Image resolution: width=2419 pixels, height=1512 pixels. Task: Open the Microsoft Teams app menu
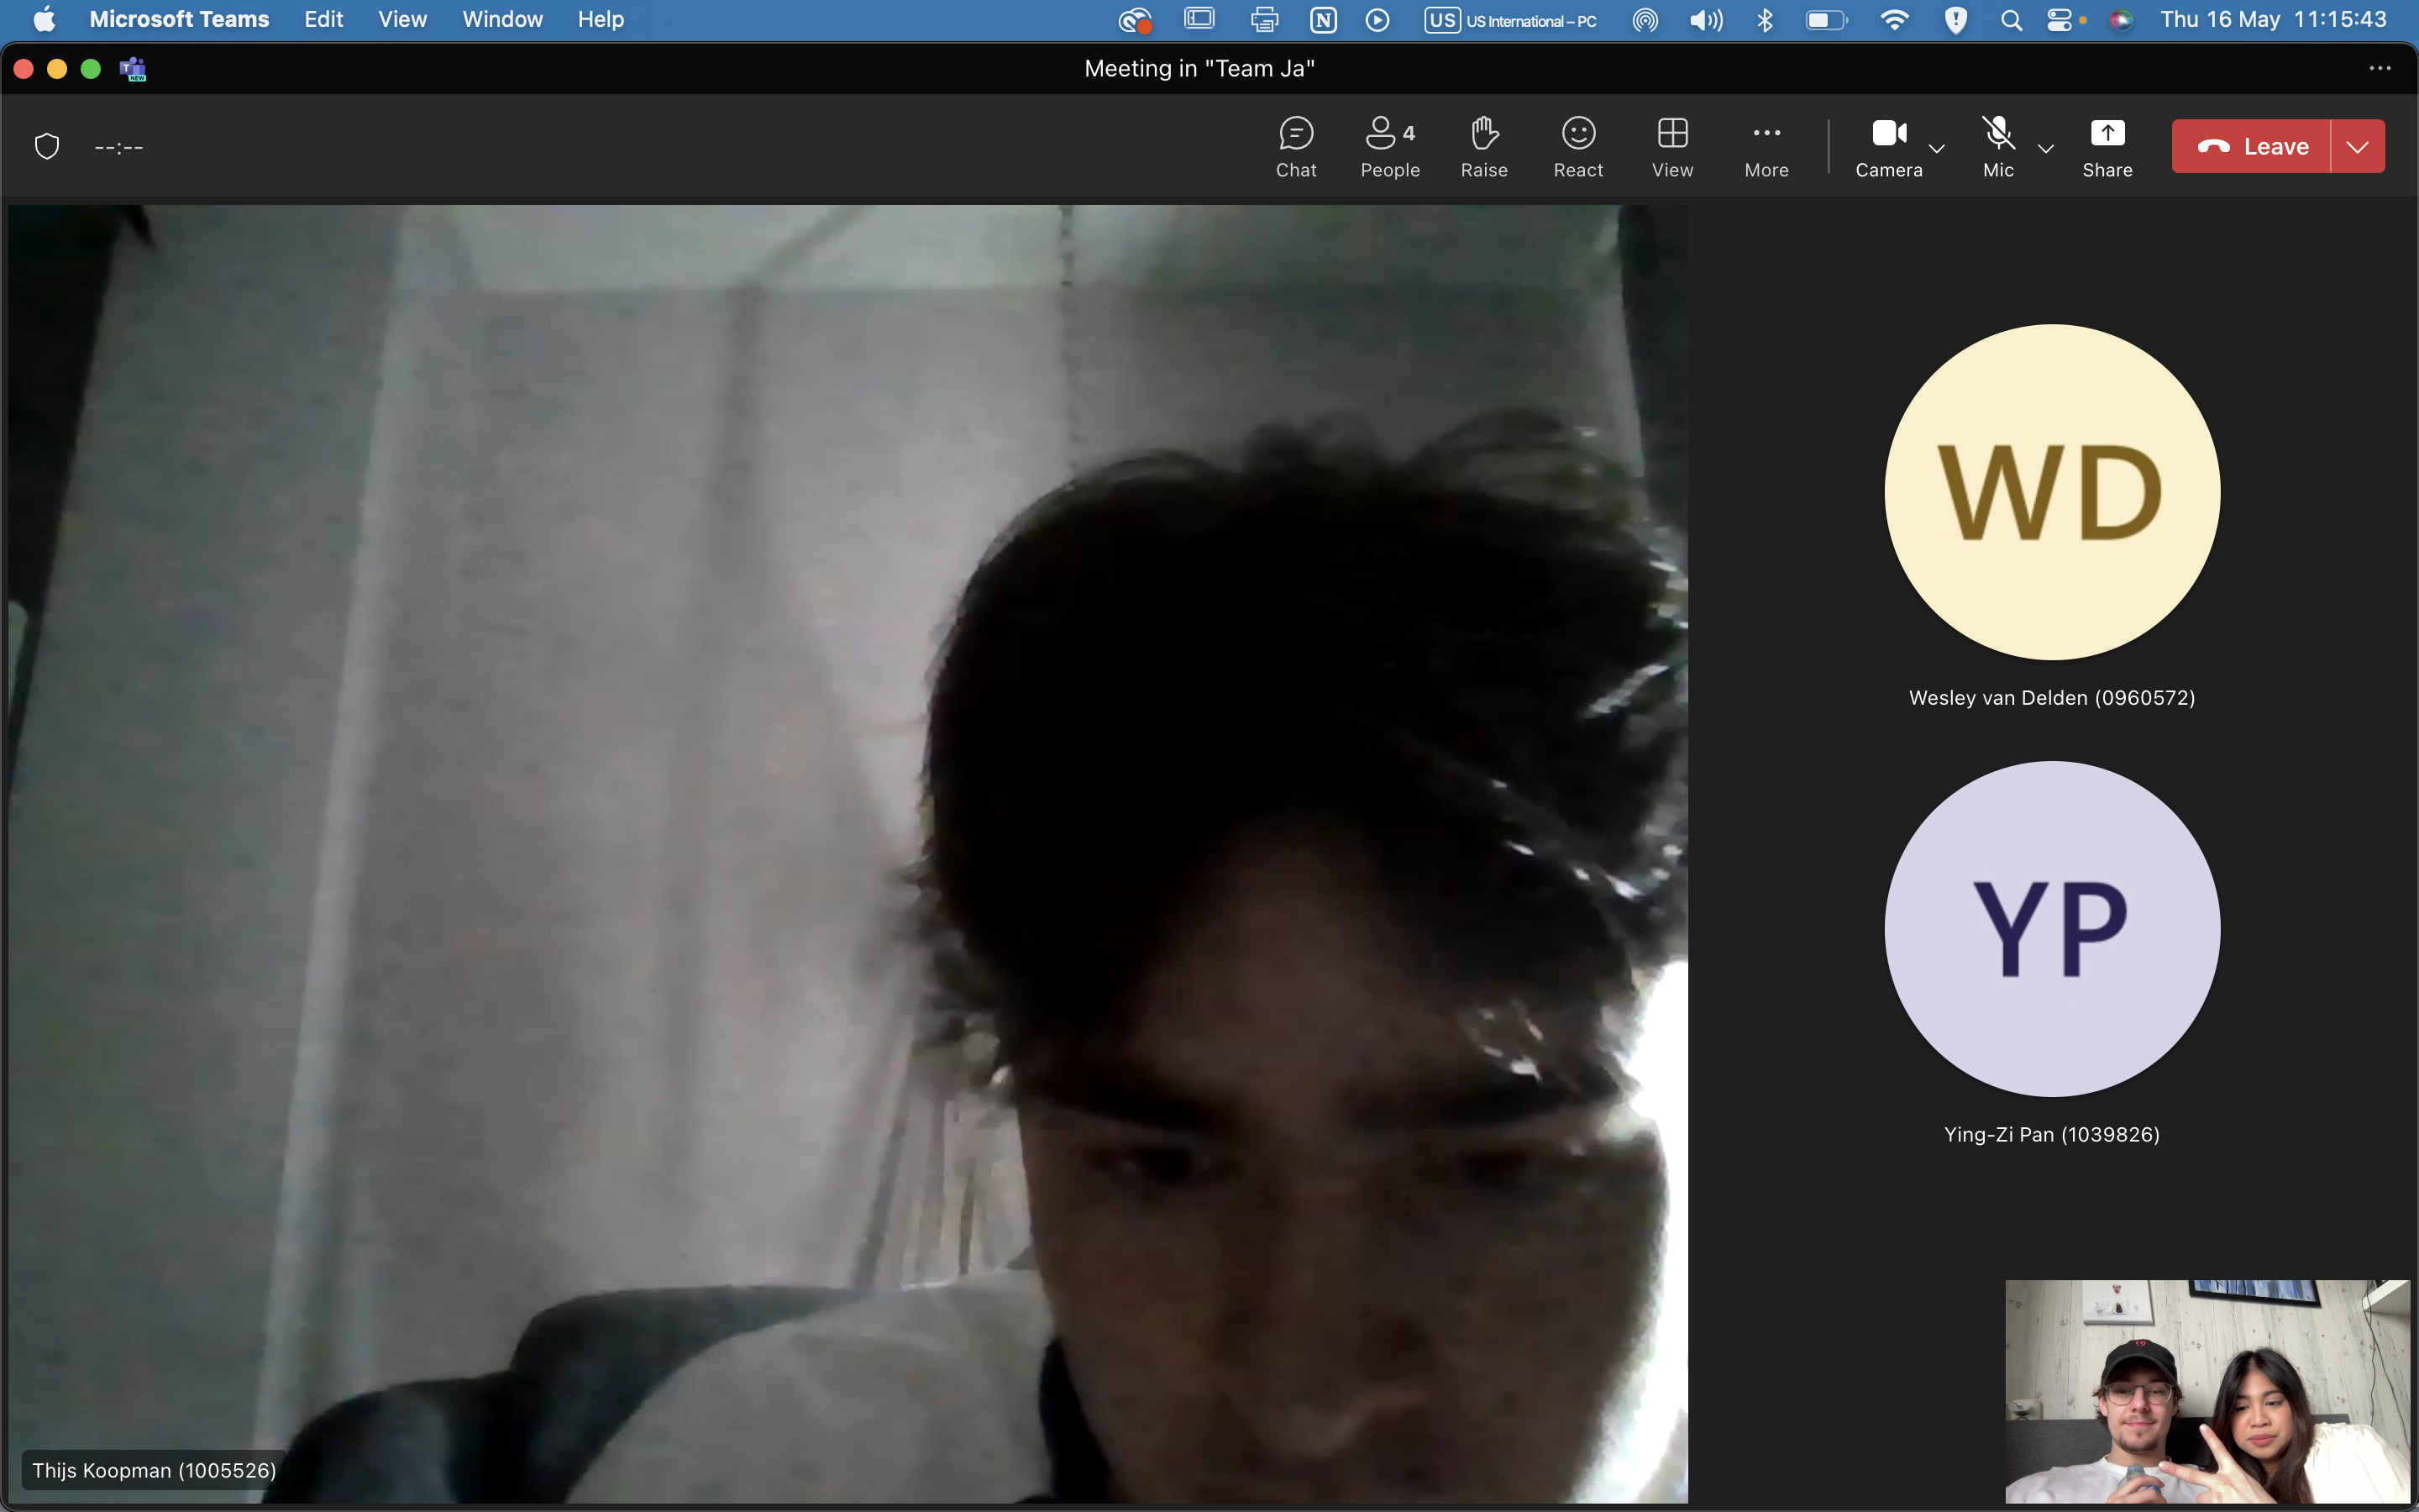(x=179, y=19)
